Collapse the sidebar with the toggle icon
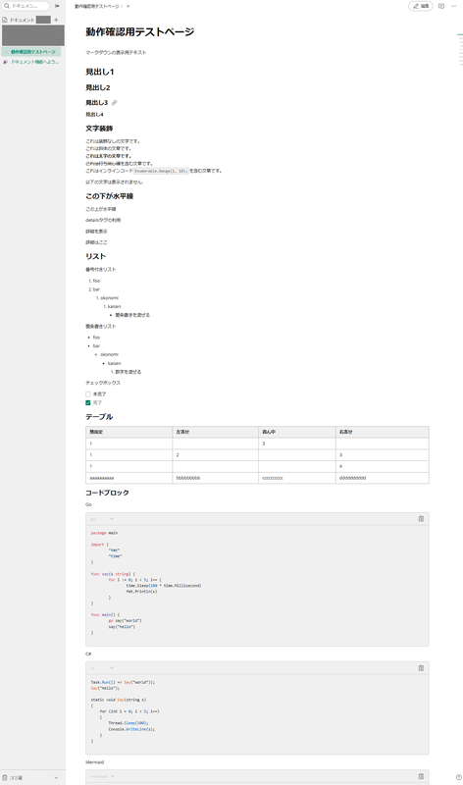 58,6
